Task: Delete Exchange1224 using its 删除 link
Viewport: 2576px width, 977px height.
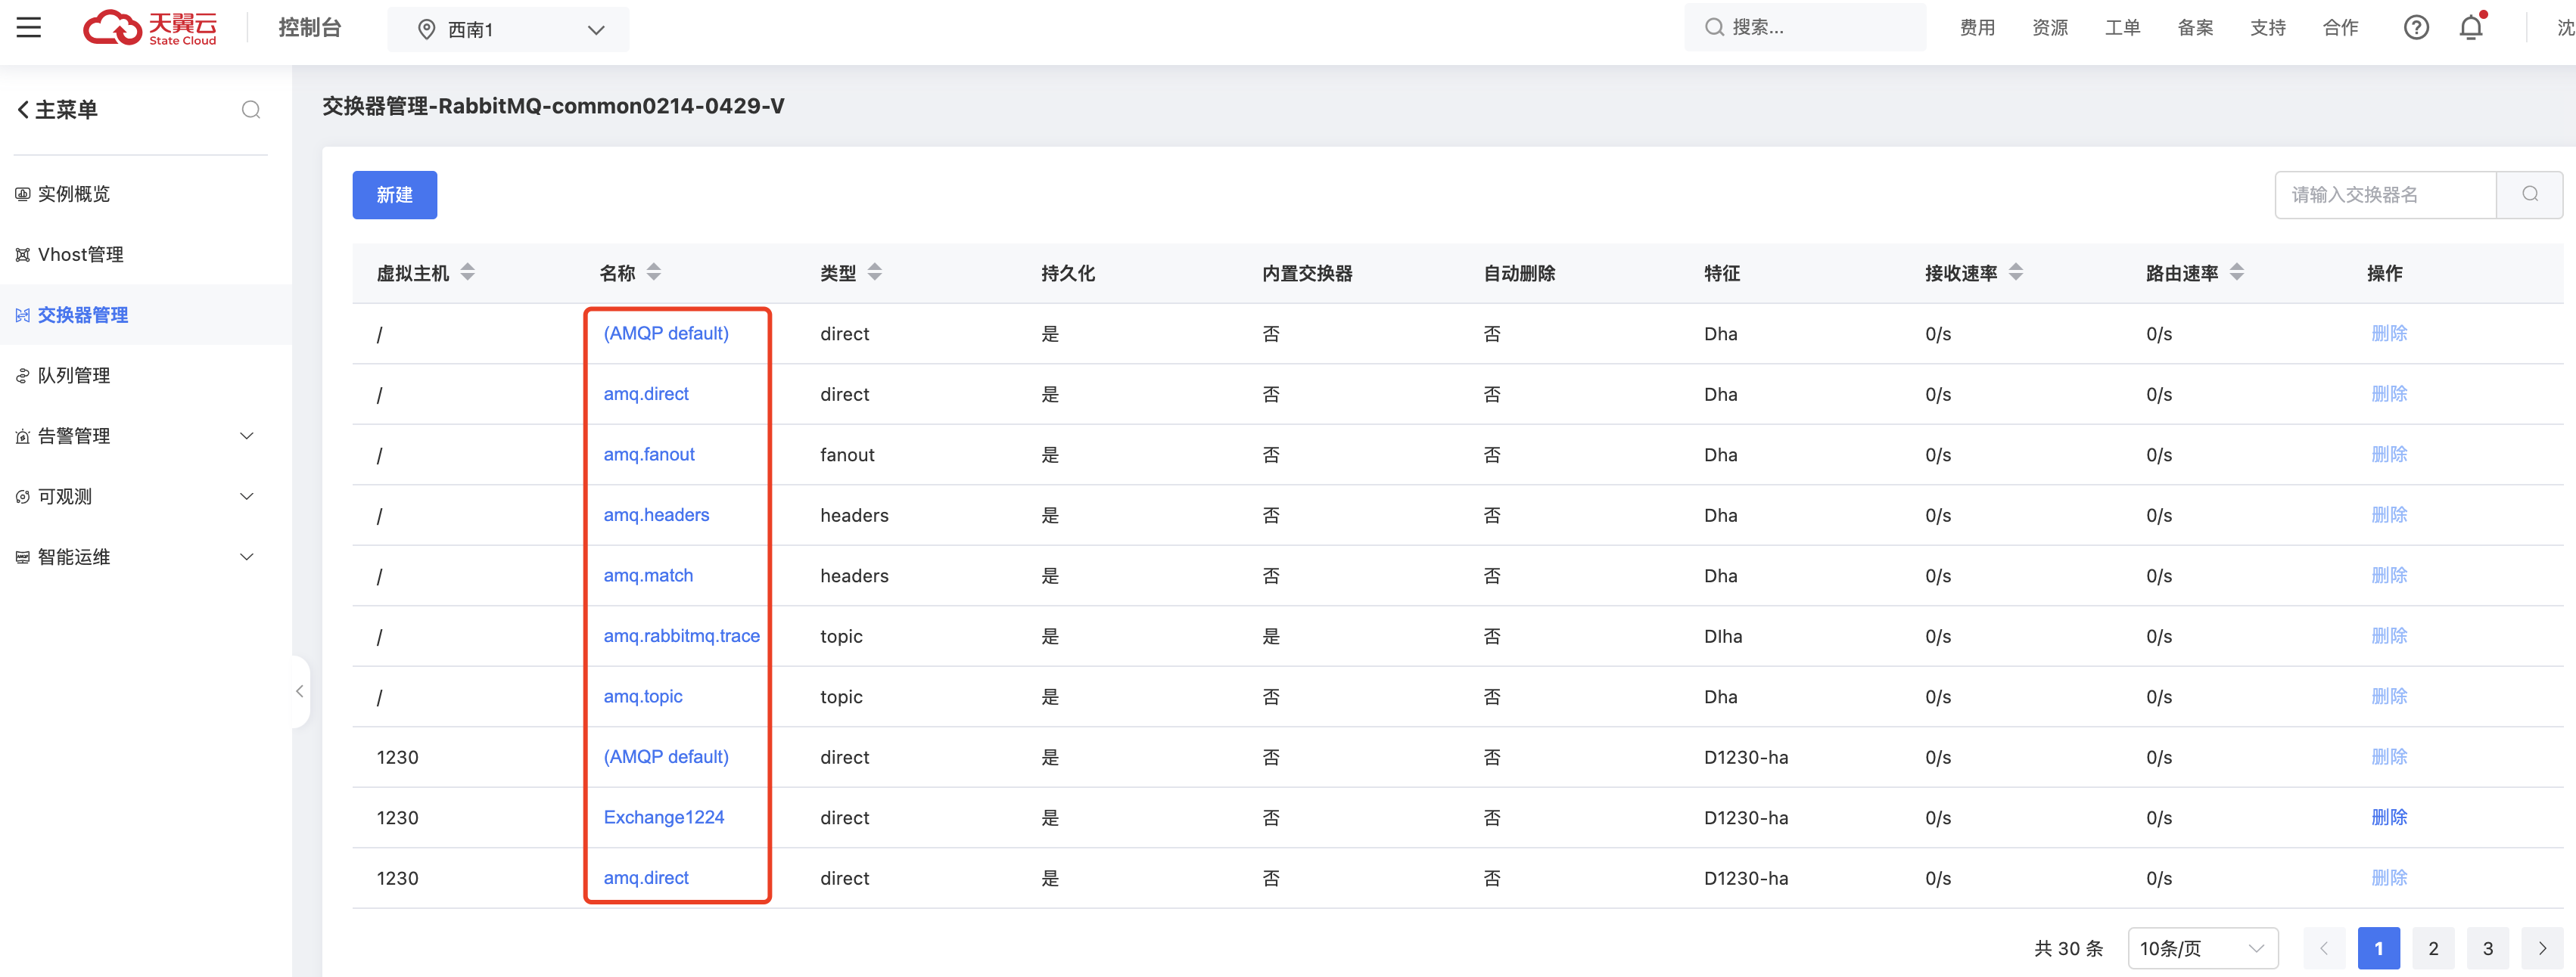Action: click(2390, 817)
